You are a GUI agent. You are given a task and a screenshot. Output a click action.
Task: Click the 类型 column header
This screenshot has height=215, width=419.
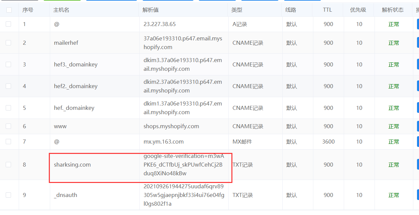click(237, 10)
